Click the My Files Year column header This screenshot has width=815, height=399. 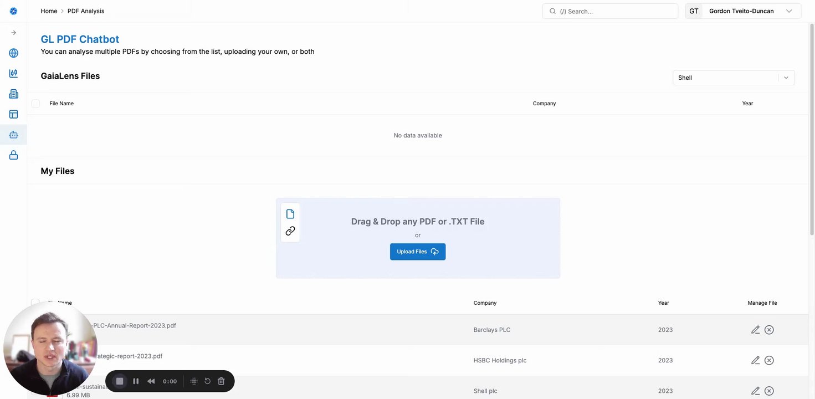pyautogui.click(x=663, y=303)
